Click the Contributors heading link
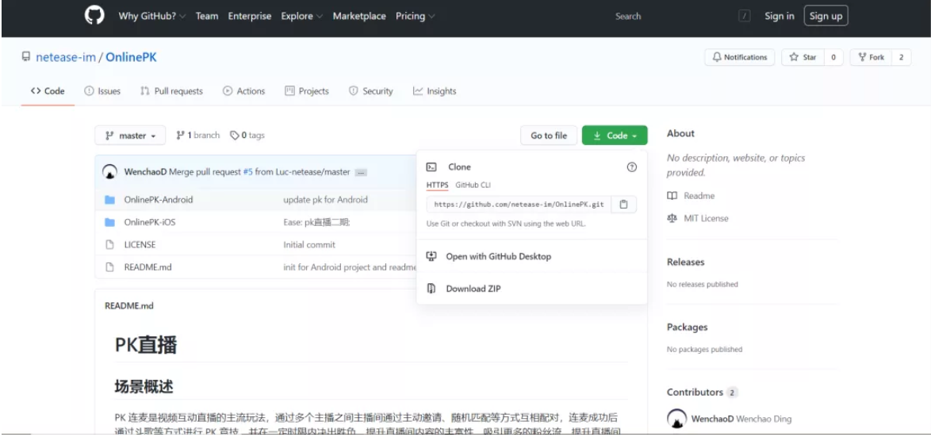The height and width of the screenshot is (437, 931). tap(703, 393)
